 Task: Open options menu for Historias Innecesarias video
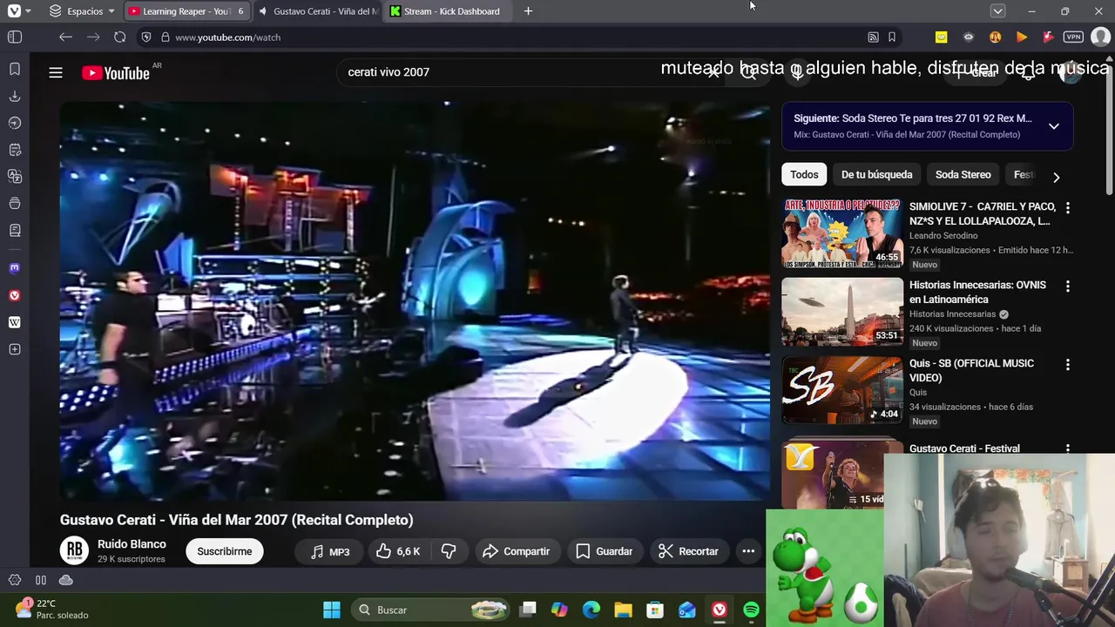(x=1067, y=287)
